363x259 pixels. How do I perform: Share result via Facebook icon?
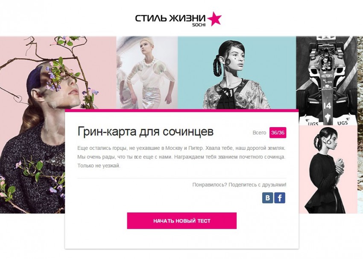click(280, 198)
